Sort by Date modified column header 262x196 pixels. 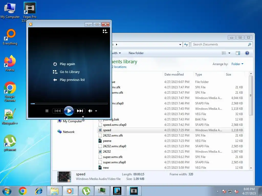tap(178, 75)
